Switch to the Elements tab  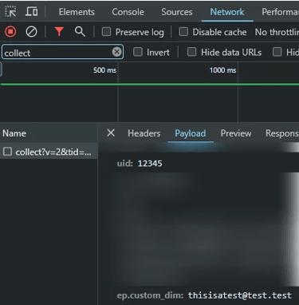(77, 12)
